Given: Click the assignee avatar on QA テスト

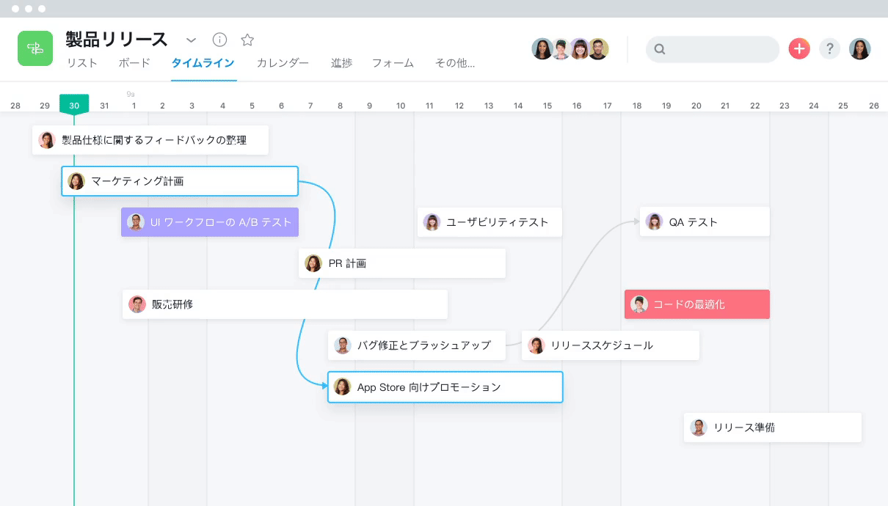Looking at the screenshot, I should (654, 221).
